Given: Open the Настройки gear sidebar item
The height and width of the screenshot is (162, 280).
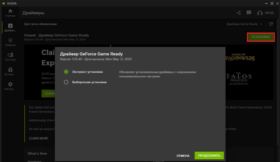Looking at the screenshot, I should coord(10,86).
